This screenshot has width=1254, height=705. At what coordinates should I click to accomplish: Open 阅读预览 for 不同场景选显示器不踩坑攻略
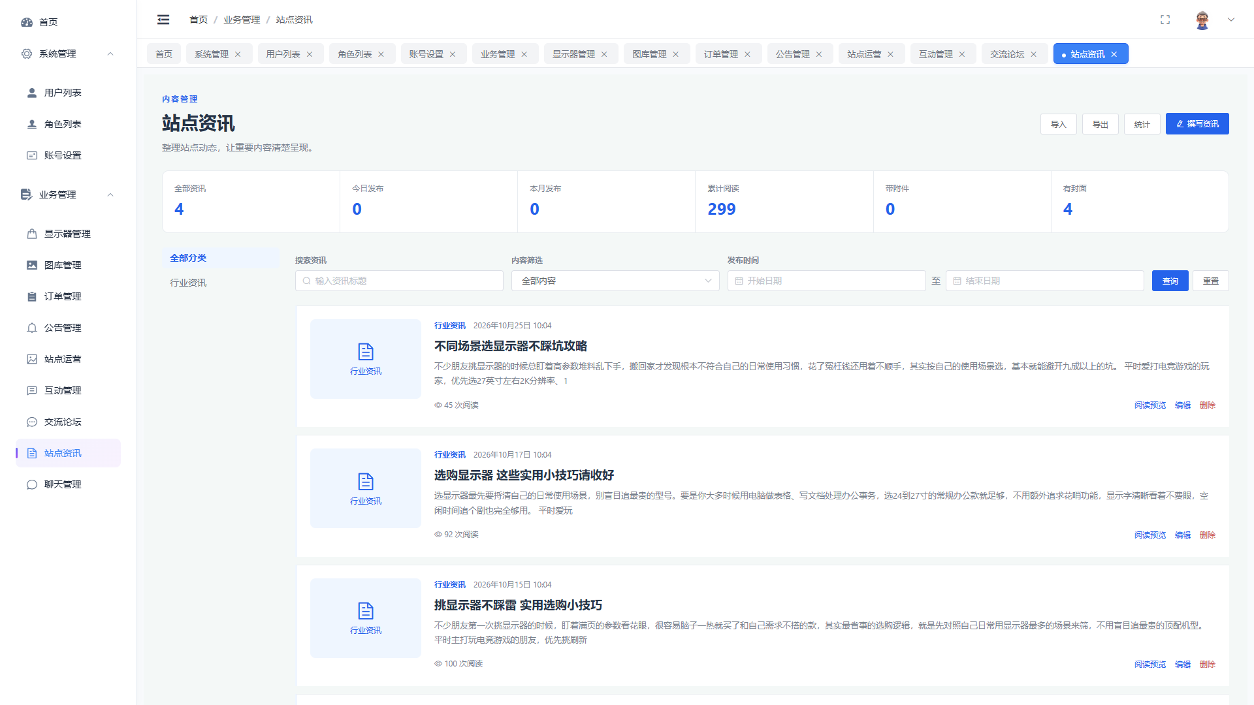1149,405
